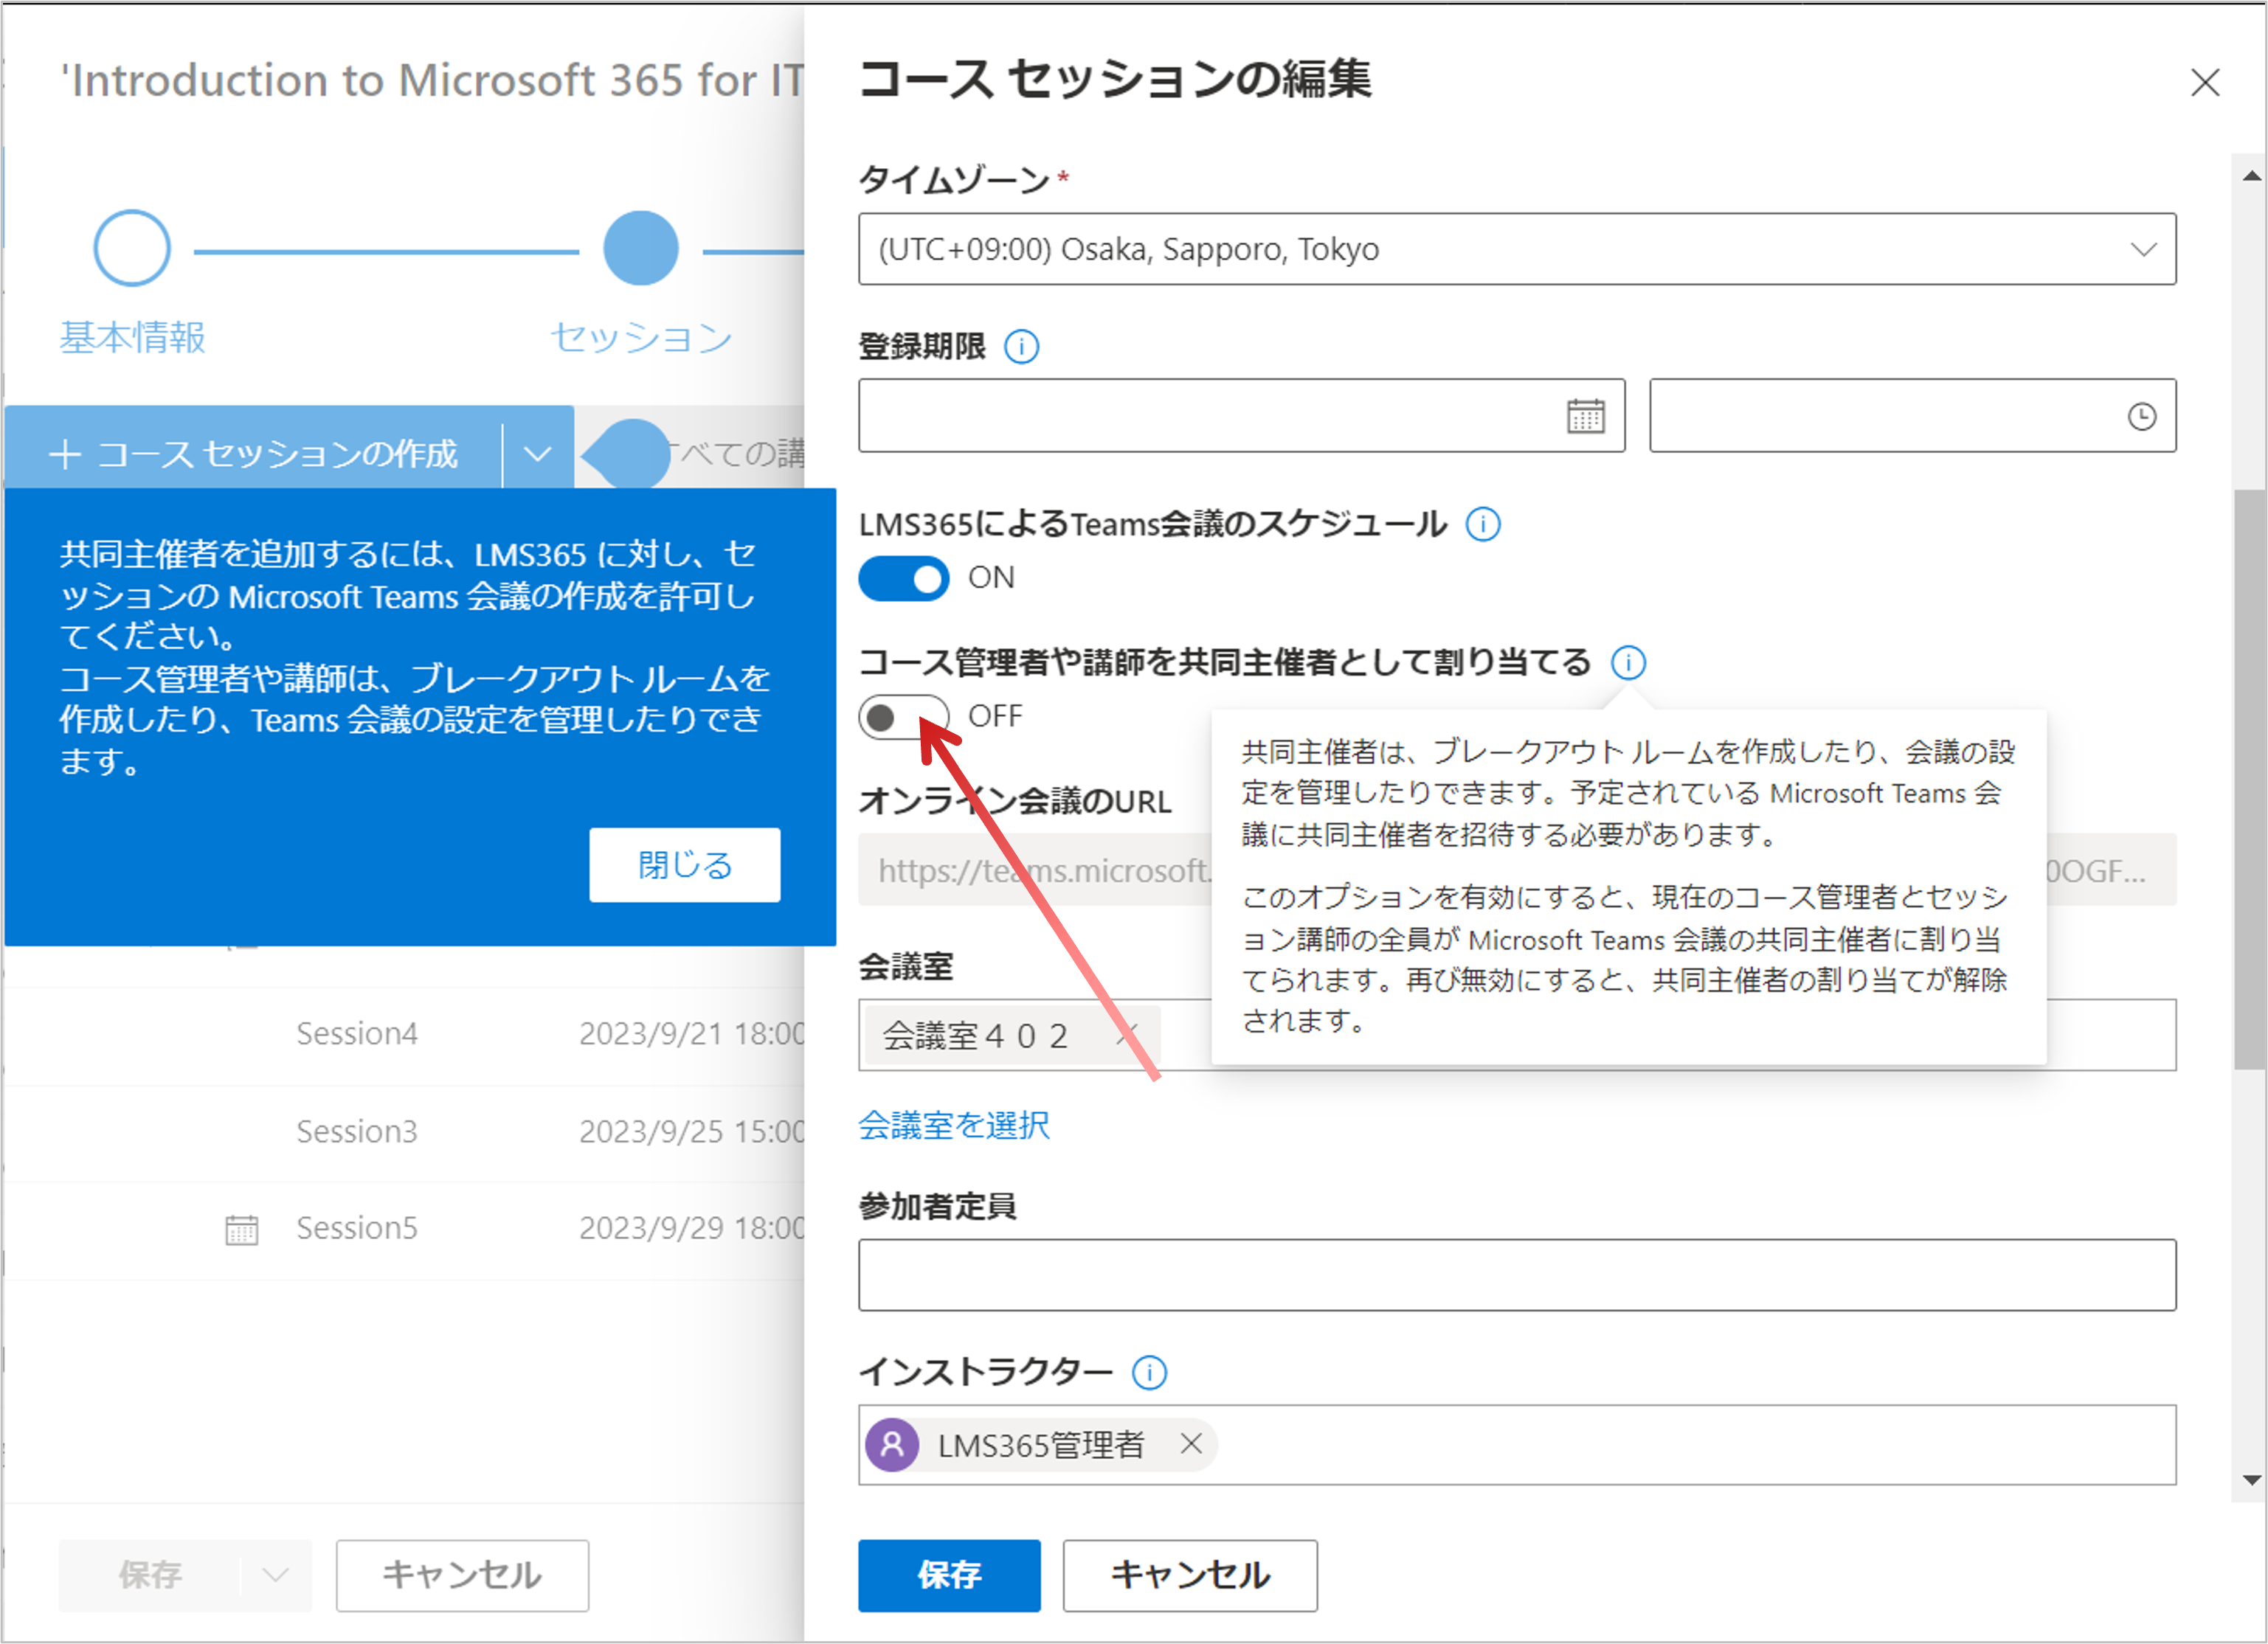Select the Session4 row
2268x1644 pixels.
(405, 1034)
